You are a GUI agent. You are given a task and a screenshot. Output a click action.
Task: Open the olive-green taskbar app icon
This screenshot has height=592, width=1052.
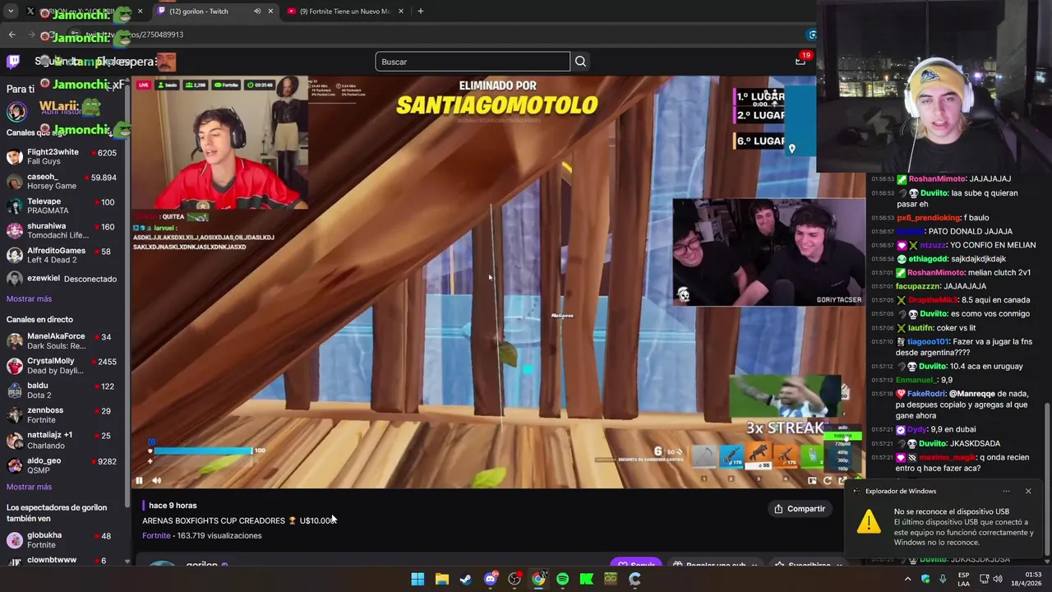click(611, 579)
